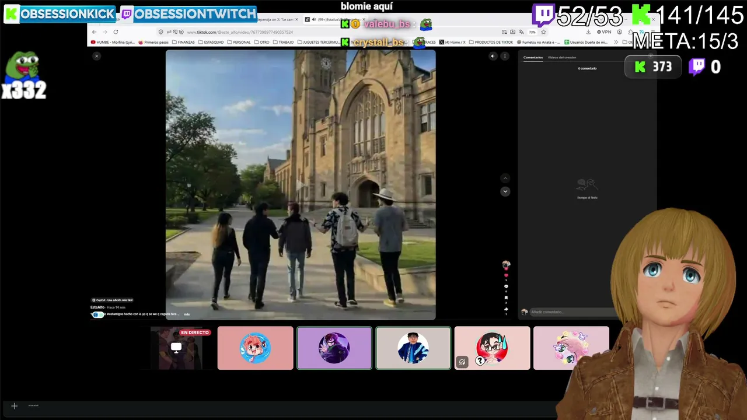This screenshot has height=420, width=747.
Task: Open the ESTASQUAD bookmark folder
Action: pos(211,42)
